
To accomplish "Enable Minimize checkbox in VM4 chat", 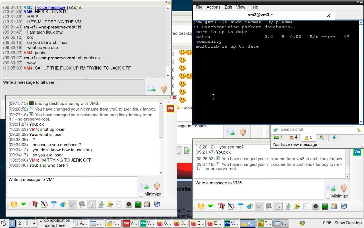I will click(141, 194).
